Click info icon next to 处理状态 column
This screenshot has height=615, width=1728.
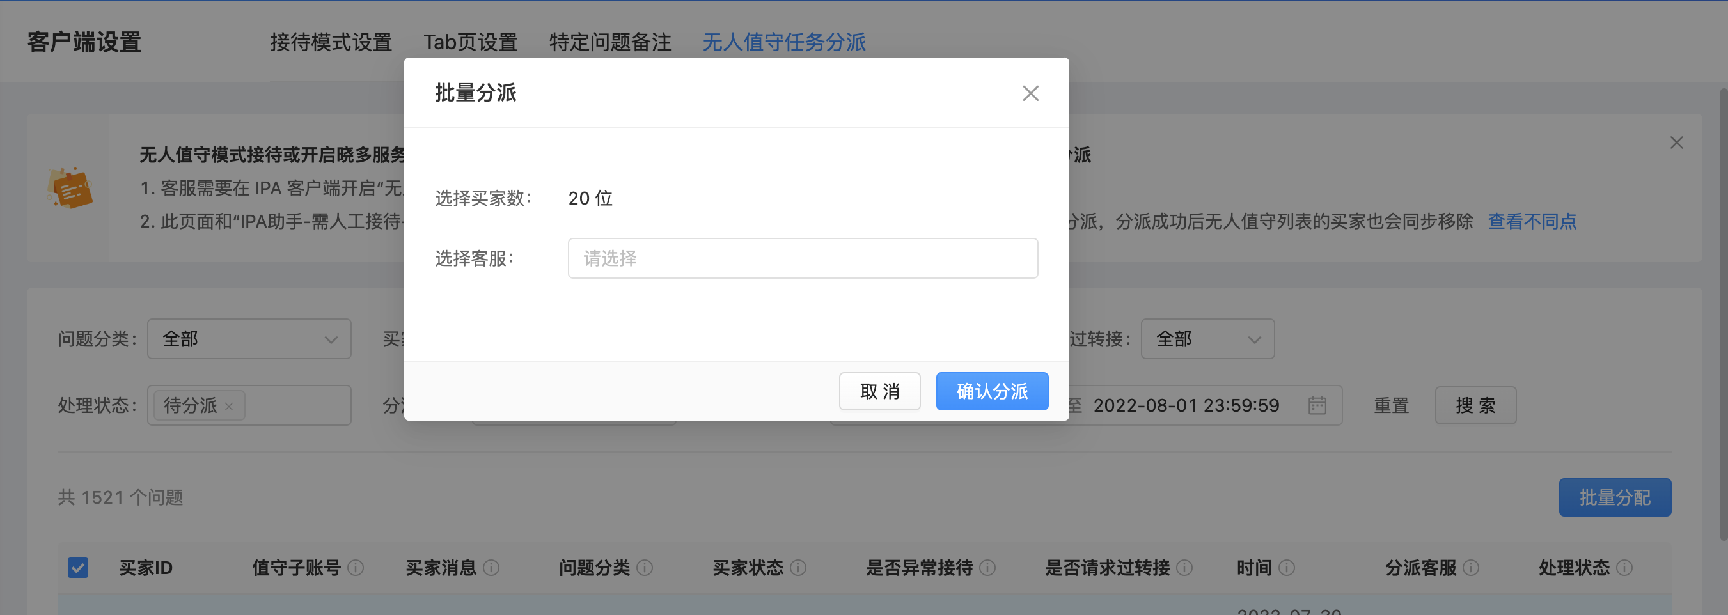coord(1624,568)
